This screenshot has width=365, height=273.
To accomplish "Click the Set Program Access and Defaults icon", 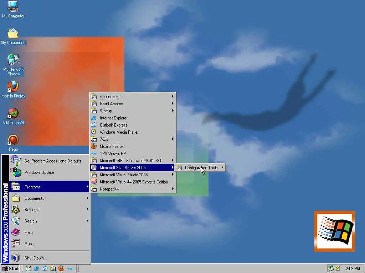I will (x=16, y=161).
